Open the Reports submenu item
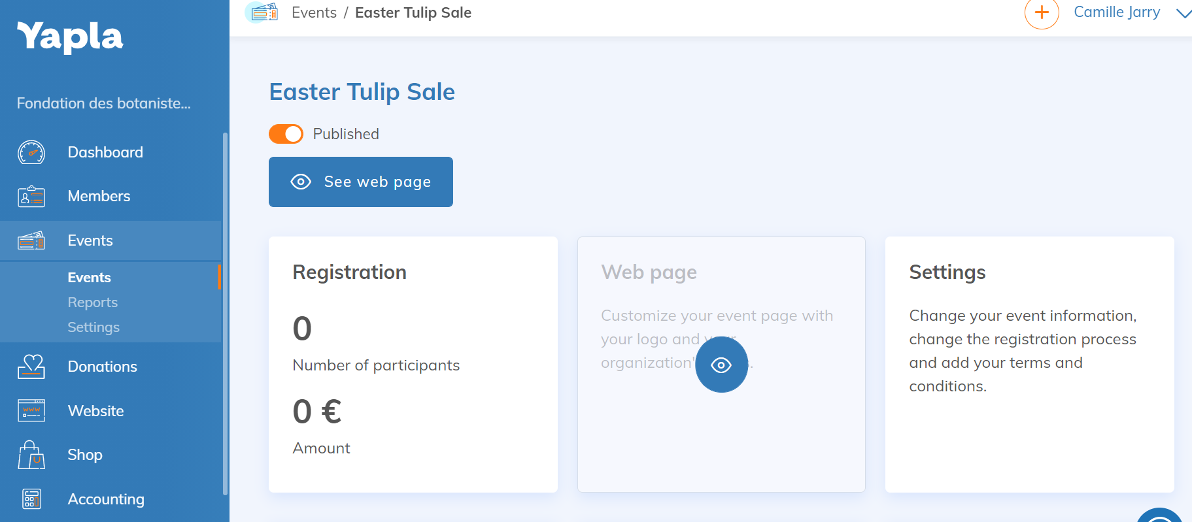Viewport: 1192px width, 522px height. click(x=93, y=302)
